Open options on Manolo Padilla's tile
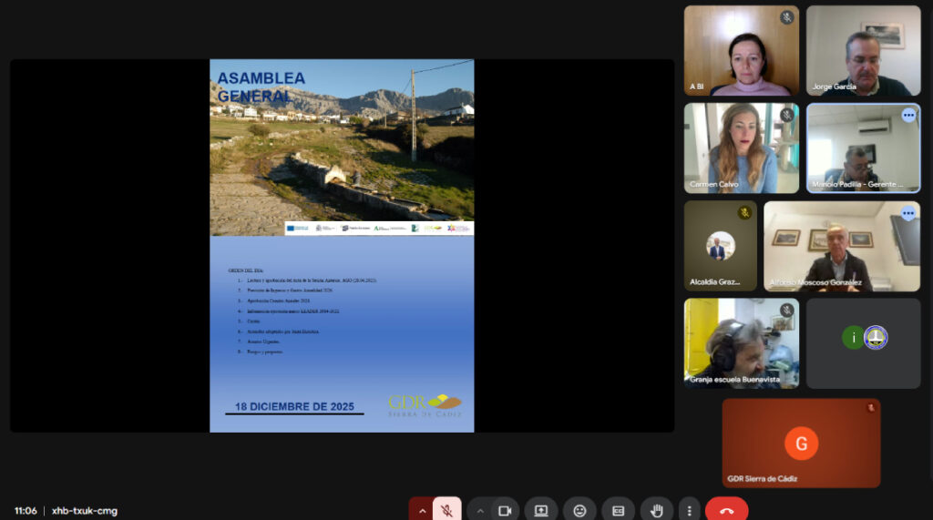Viewport: 933px width, 520px height. (907, 116)
